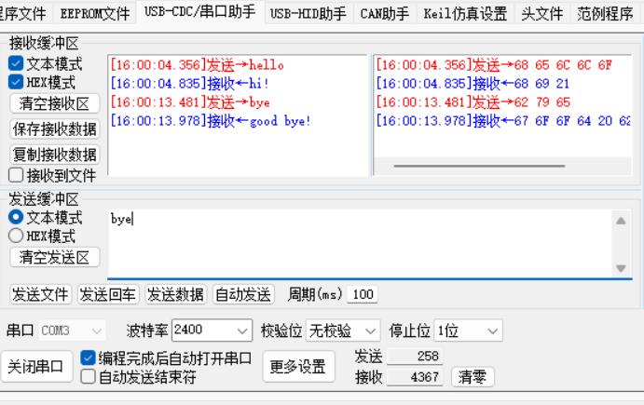
Task: Open the 停止位 1位 dropdown
Action: click(468, 331)
